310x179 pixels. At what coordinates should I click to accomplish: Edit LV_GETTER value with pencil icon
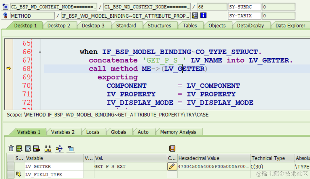(x=172, y=166)
